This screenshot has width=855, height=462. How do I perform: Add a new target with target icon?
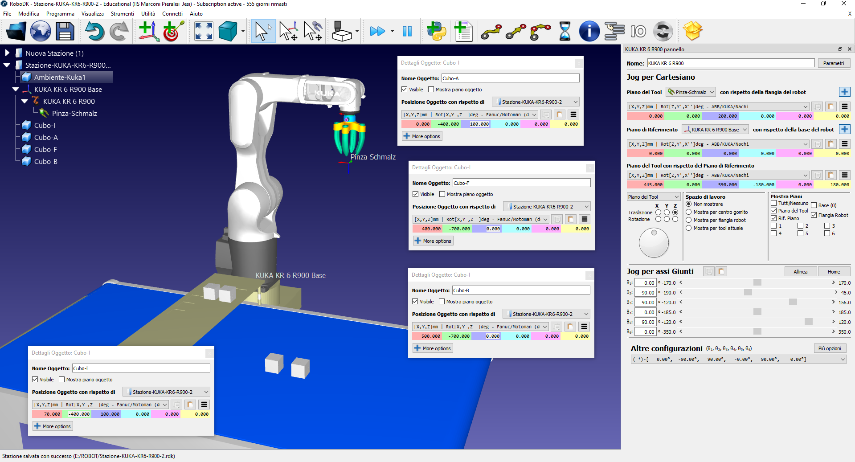click(x=173, y=31)
